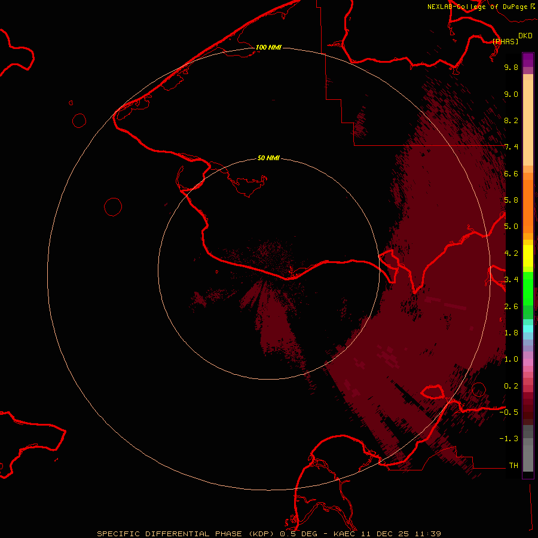Select the 3.4 legend value
The height and width of the screenshot is (538, 538).
point(511,280)
